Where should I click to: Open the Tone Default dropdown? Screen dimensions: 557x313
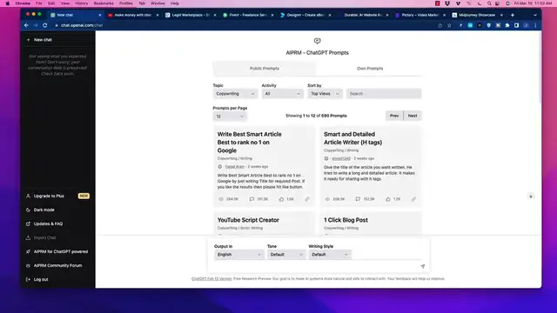click(286, 255)
